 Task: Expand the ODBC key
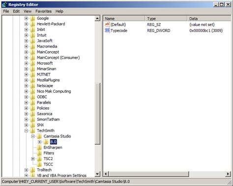tap(26, 97)
